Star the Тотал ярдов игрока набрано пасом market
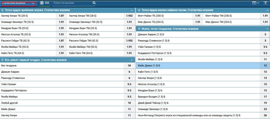This screenshot has width=270, height=119. [139, 10]
